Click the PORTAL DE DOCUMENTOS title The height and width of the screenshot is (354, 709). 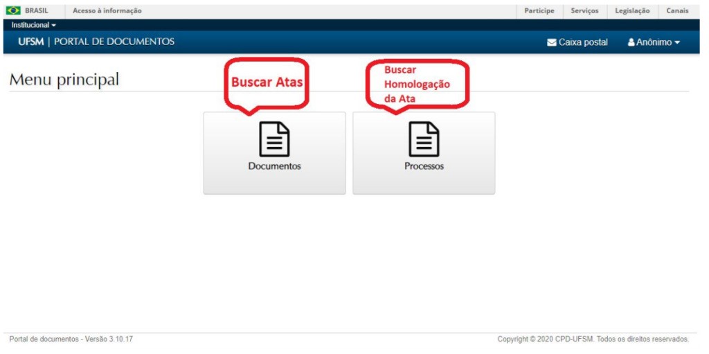click(114, 42)
